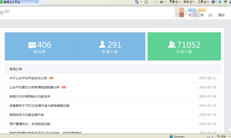Click the 100% zoom level button
Image resolution: width=231 pixels, height=138 pixels.
point(221,137)
